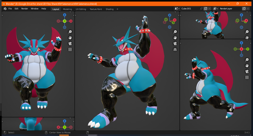This screenshot has height=136, width=253.
Task: Switch to the UV Editing workspace tab
Action: click(x=81, y=9)
